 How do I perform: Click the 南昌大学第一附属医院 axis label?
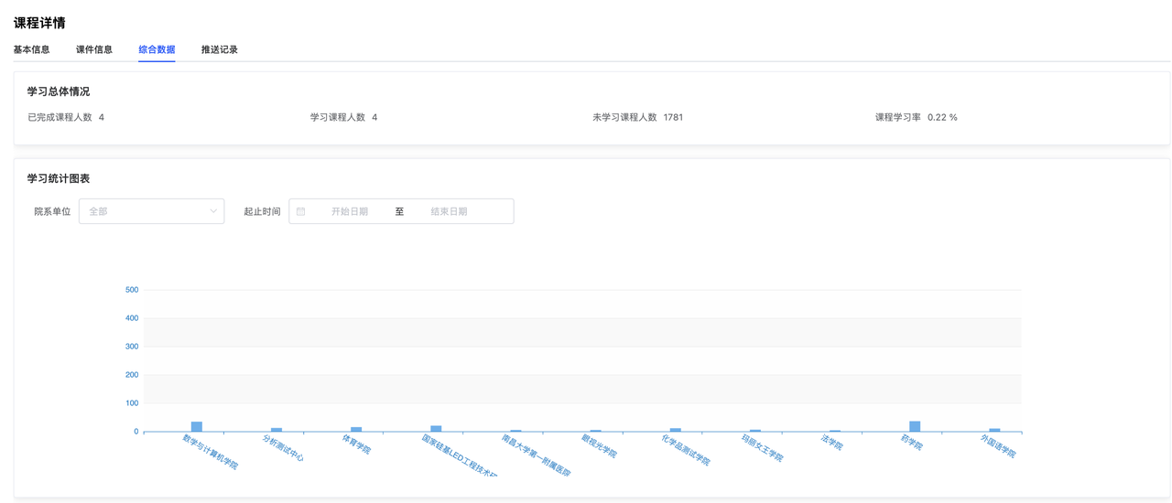coord(537,455)
